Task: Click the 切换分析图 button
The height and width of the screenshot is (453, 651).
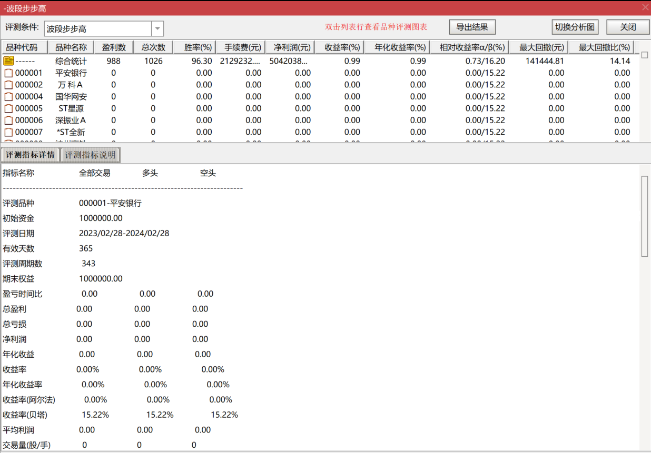Action: click(x=575, y=27)
